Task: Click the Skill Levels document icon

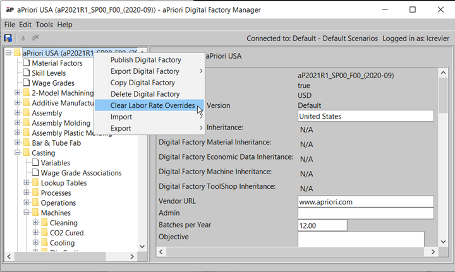Action: pyautogui.click(x=27, y=73)
